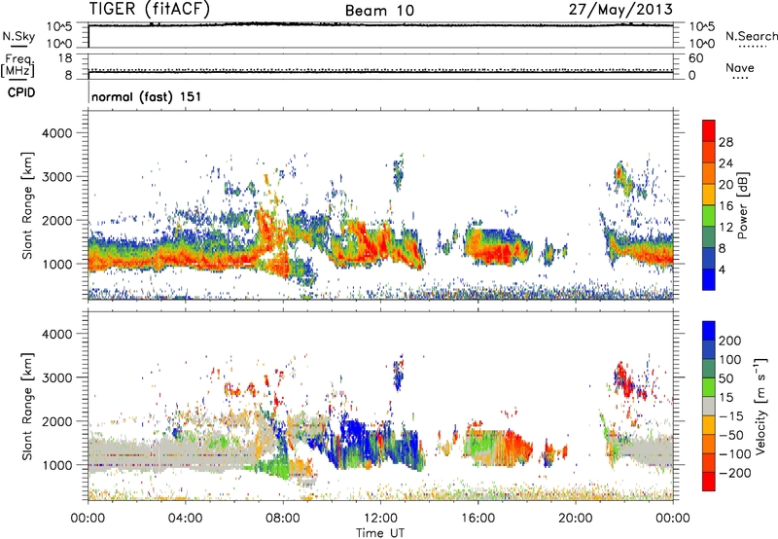This screenshot has height=539, width=778.
Task: Click the "normal (fast) 151" text
Action: click(x=147, y=96)
